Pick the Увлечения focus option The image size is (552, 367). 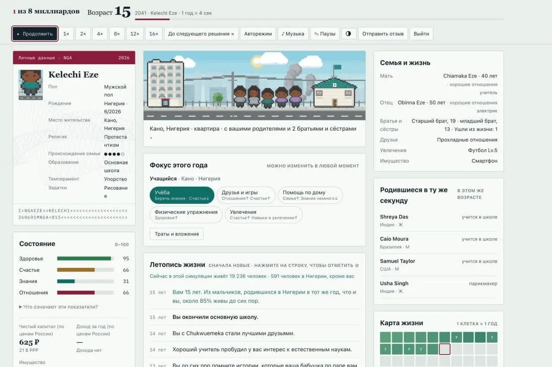[263, 214]
